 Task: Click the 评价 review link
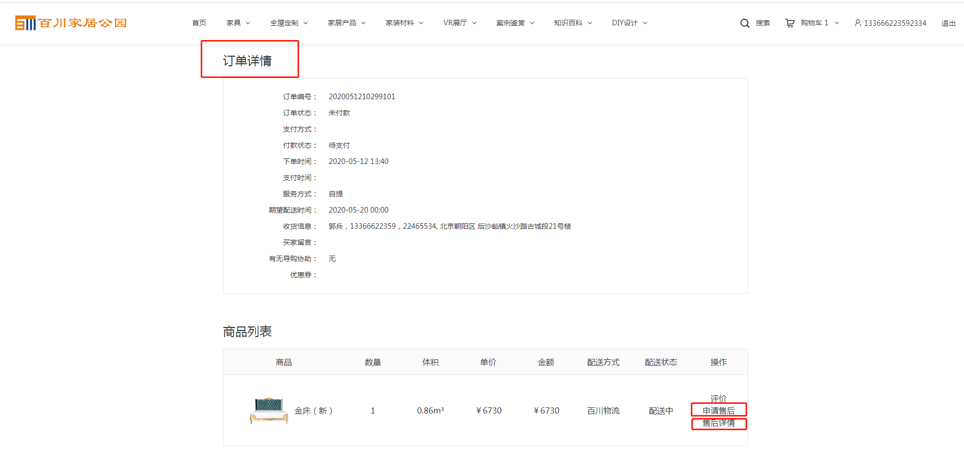(x=718, y=398)
